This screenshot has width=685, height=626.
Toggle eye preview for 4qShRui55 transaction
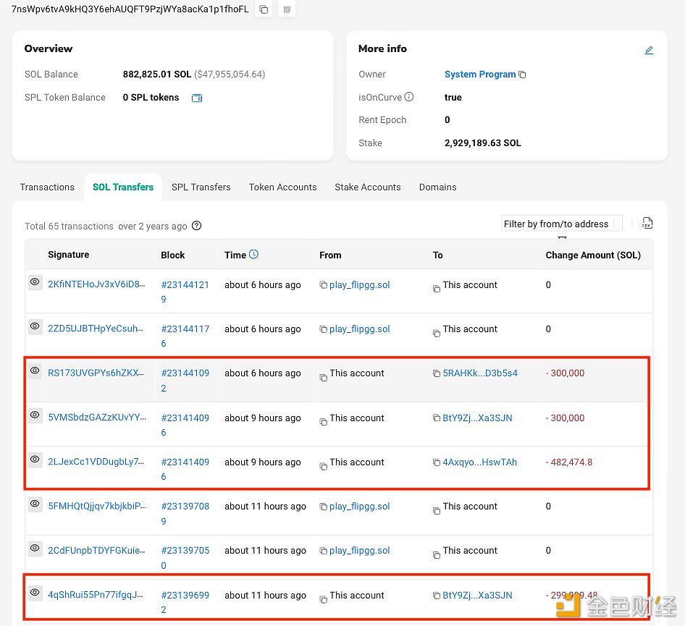click(35, 593)
